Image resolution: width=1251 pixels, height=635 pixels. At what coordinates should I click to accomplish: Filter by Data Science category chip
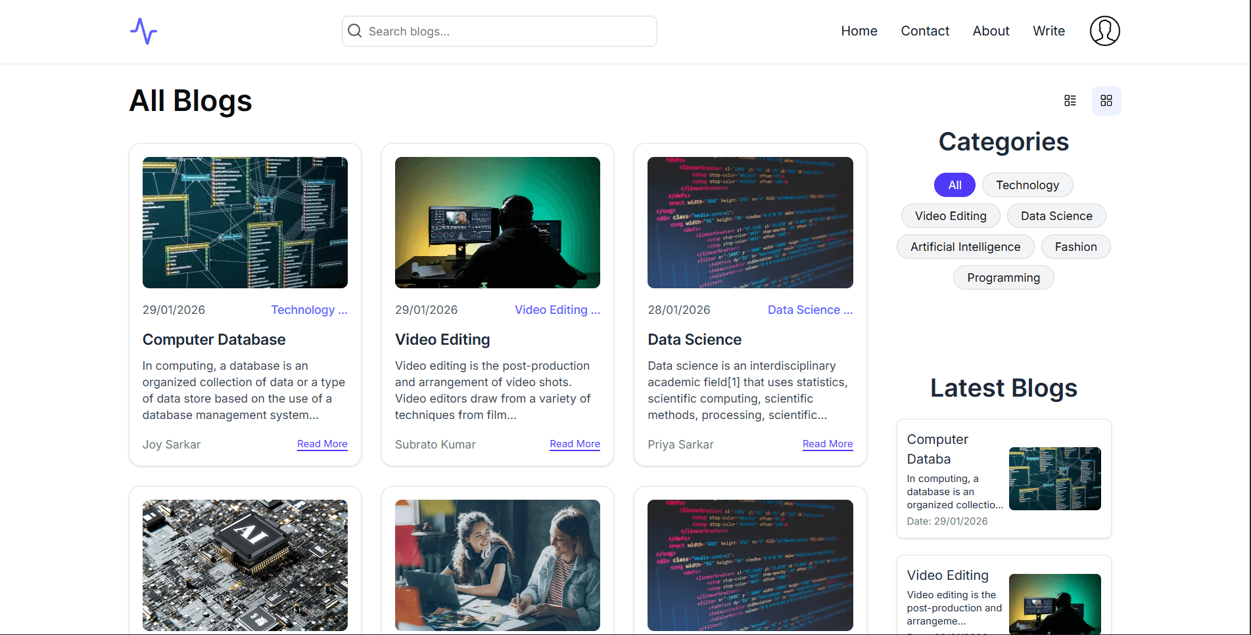1056,216
